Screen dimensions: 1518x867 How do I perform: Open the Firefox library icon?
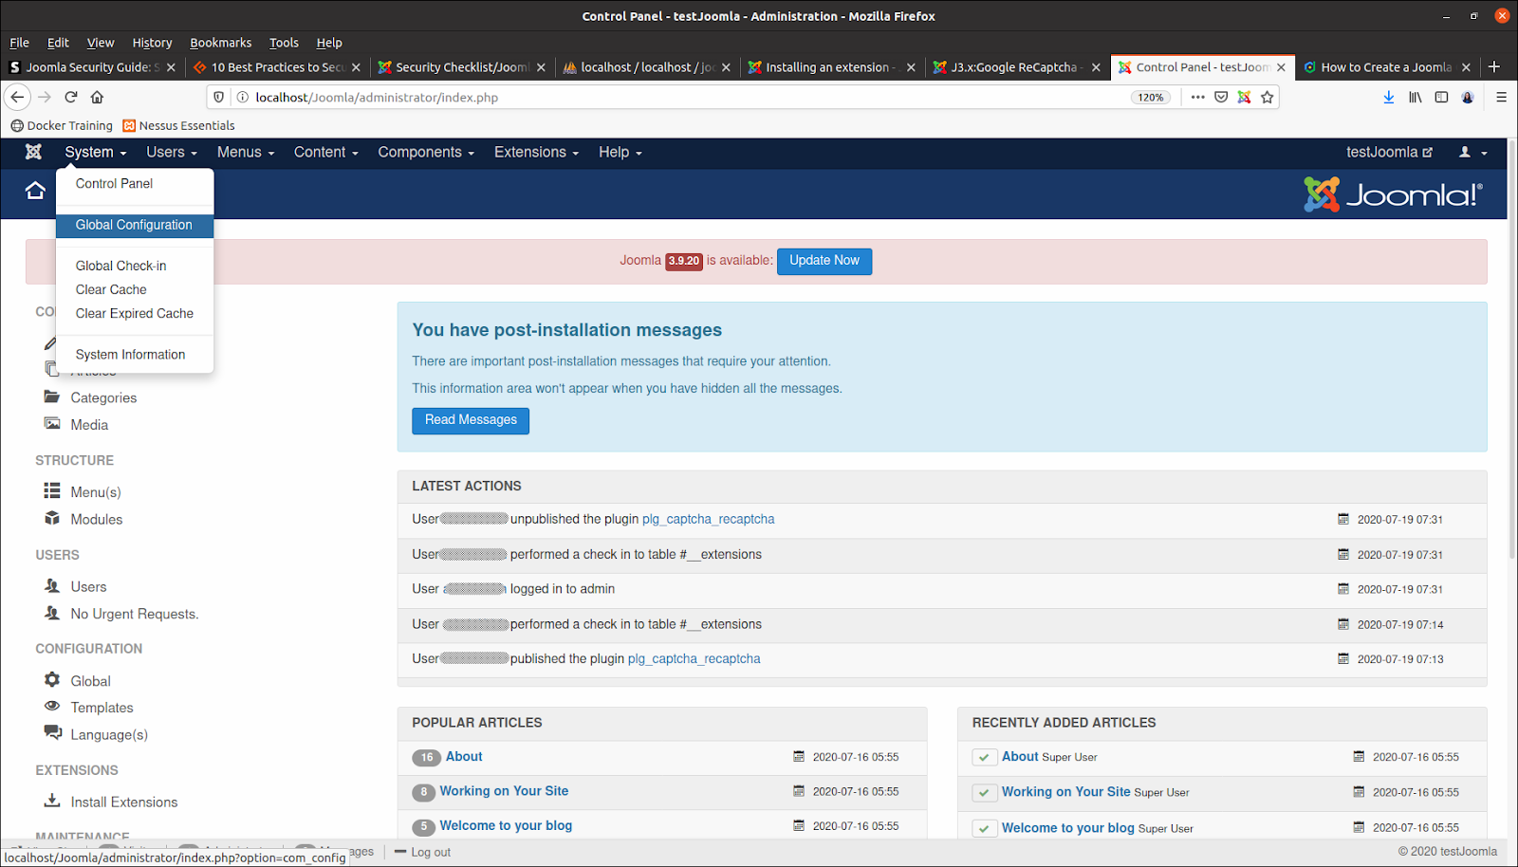tap(1416, 97)
